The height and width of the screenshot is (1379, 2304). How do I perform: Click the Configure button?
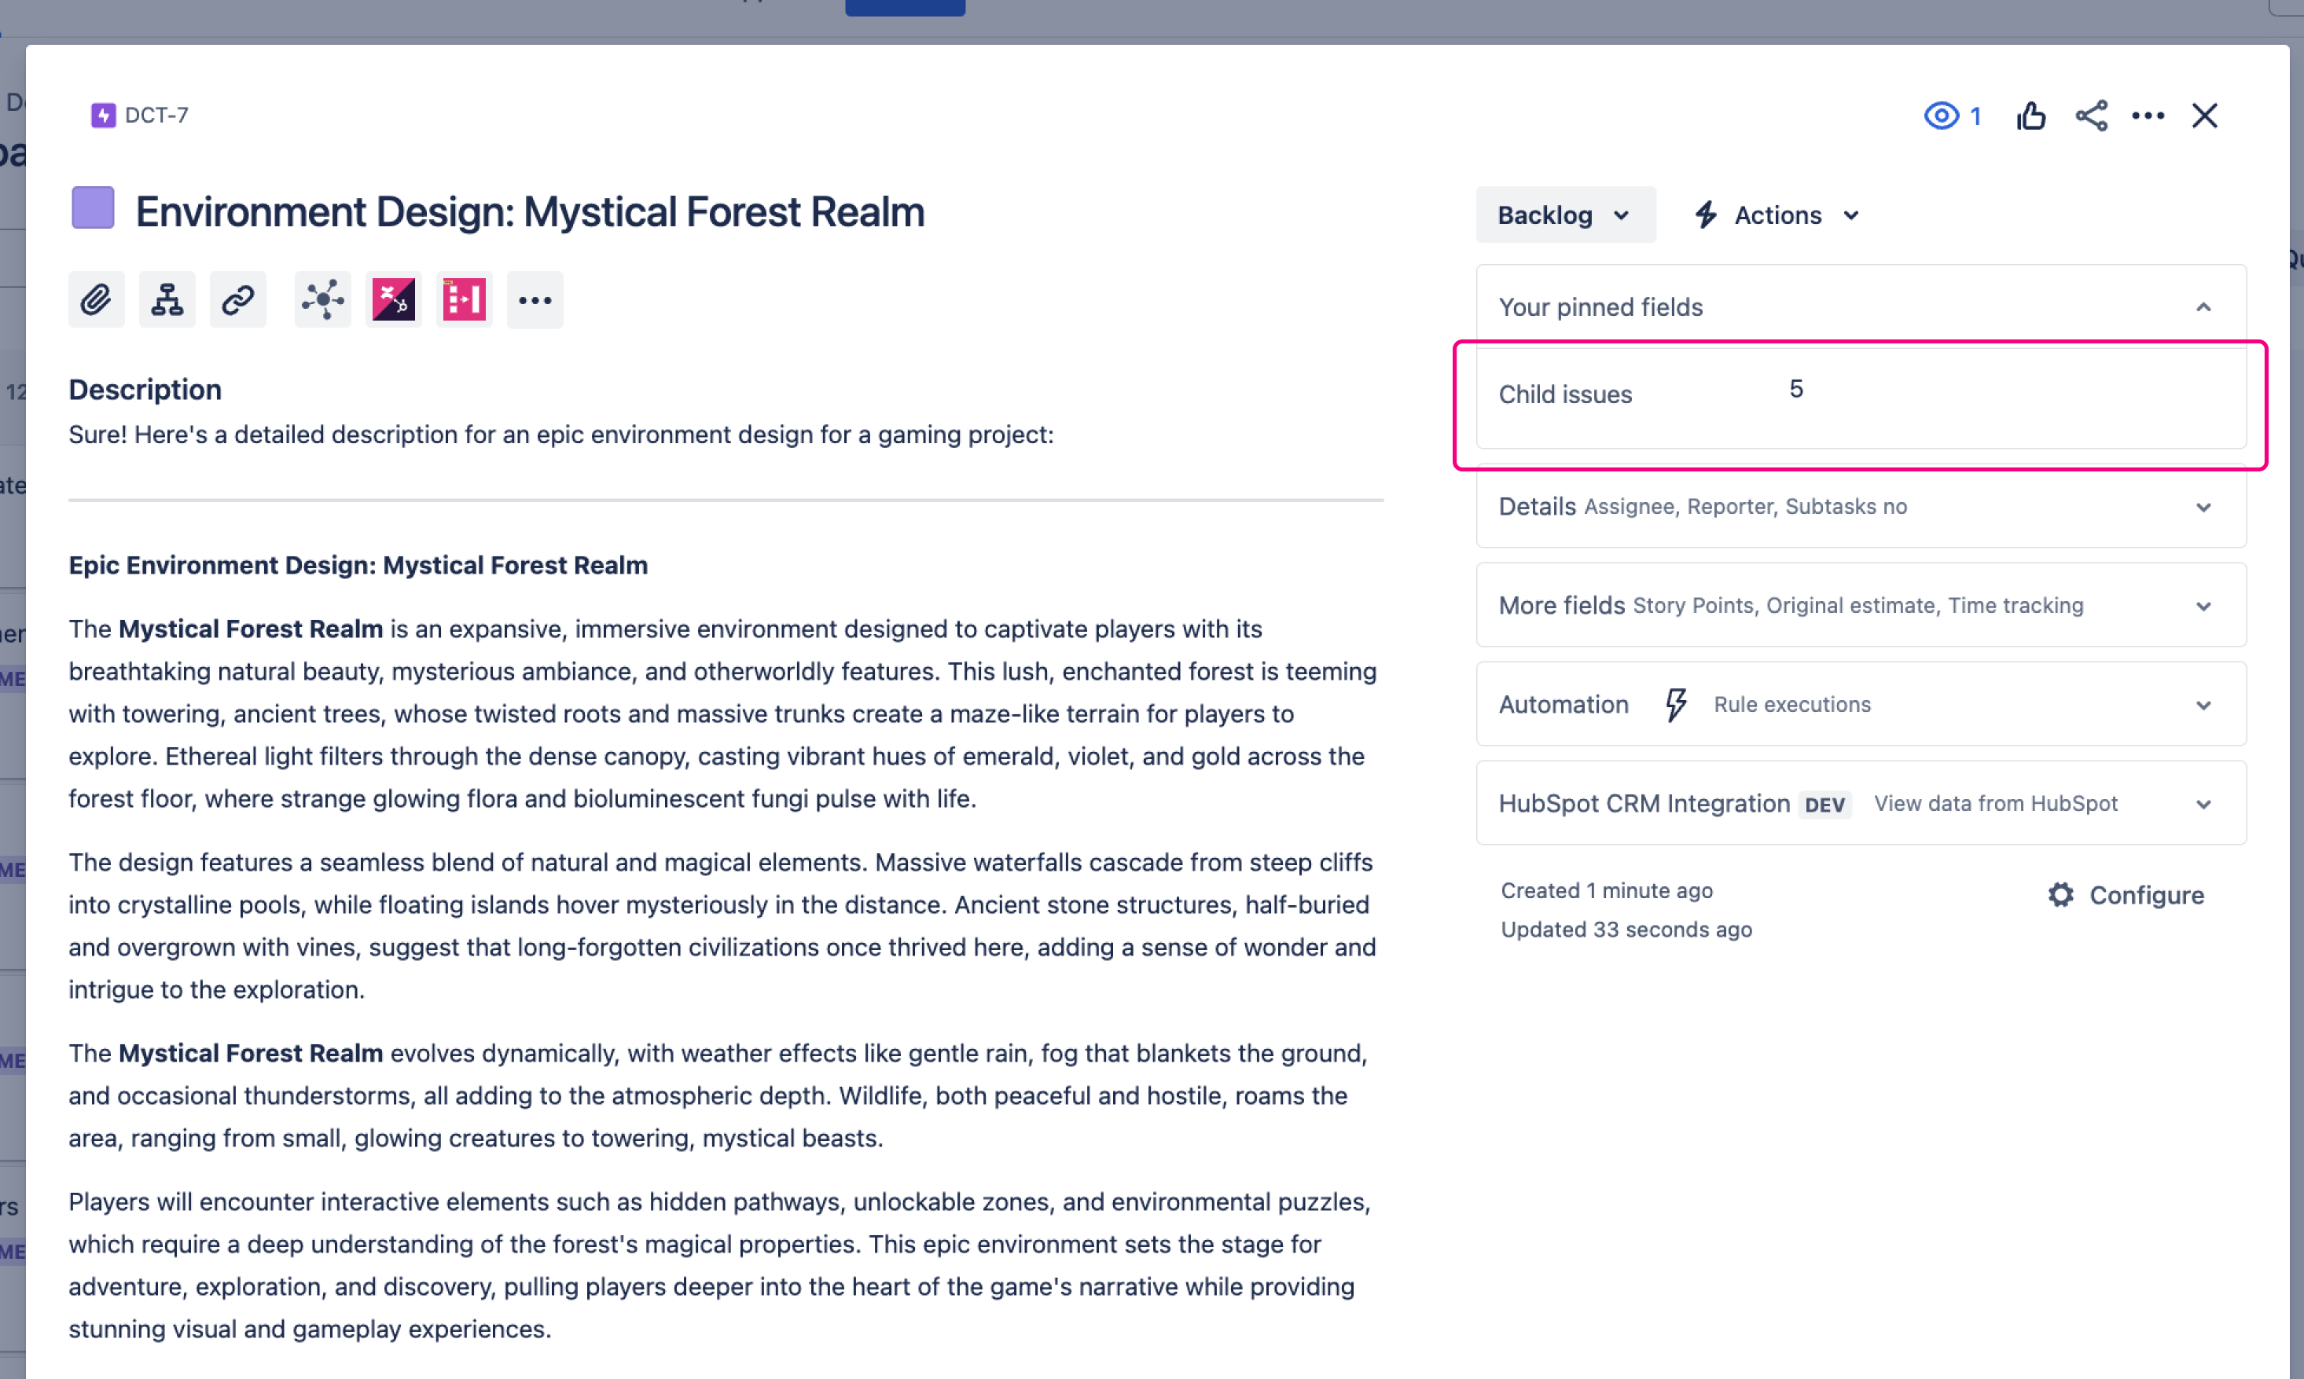tap(2126, 895)
